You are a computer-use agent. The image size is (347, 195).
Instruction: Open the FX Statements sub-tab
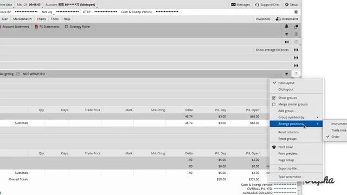(x=49, y=27)
